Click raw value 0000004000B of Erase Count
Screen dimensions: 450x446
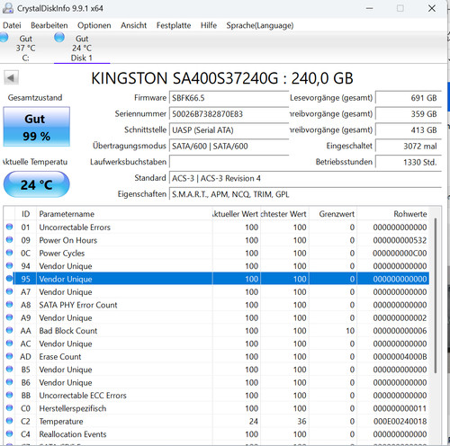click(400, 357)
